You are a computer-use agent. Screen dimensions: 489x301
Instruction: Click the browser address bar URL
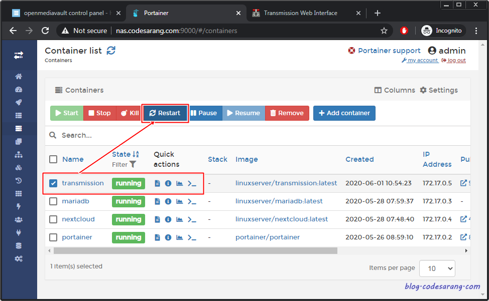(177, 31)
